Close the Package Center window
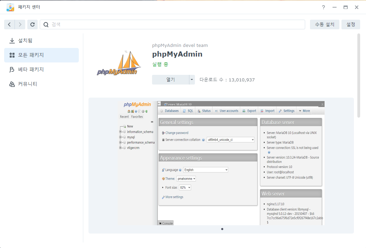 pos(357,7)
